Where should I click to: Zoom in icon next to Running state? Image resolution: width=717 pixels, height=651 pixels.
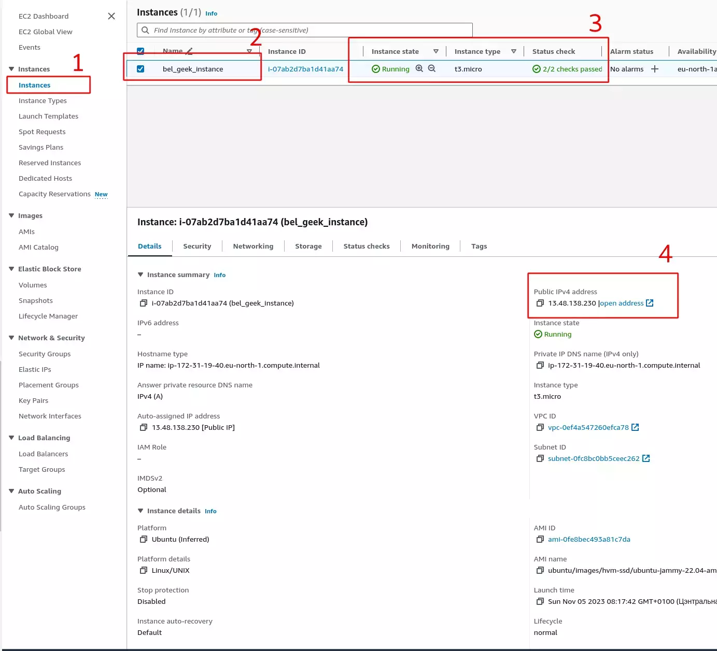(x=419, y=68)
